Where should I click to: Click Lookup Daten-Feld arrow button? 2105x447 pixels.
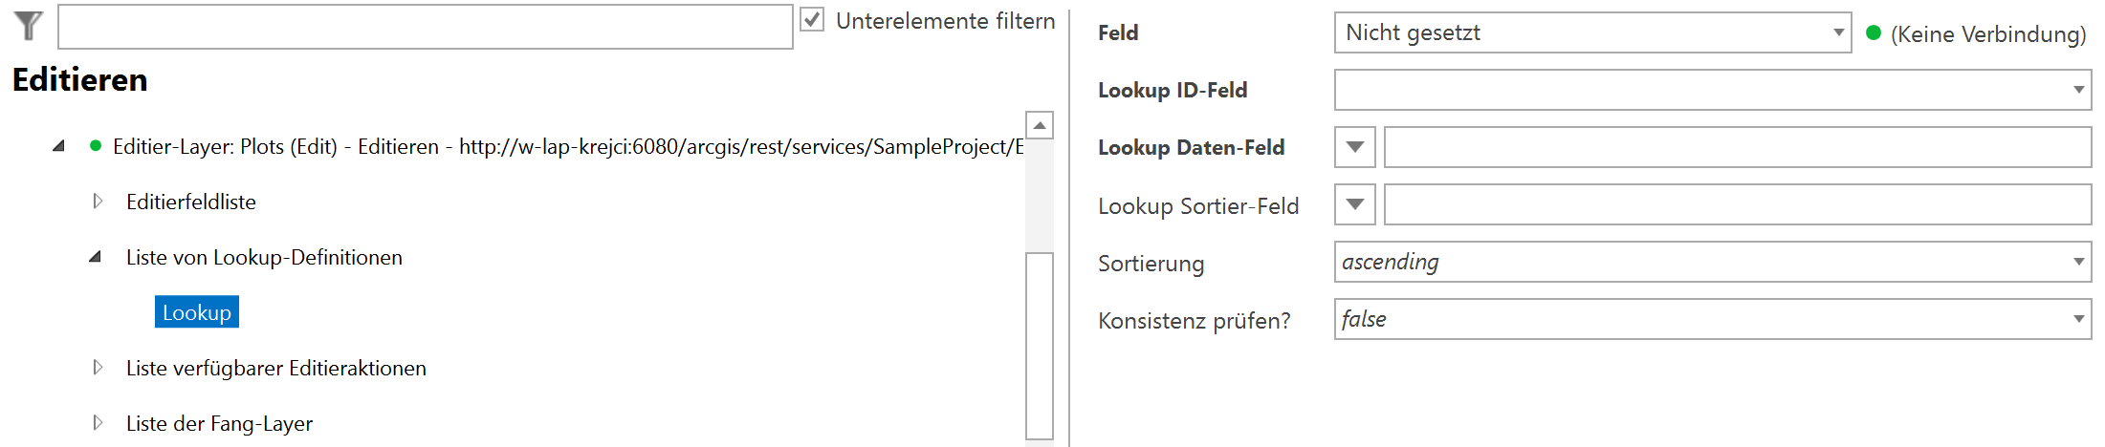(1354, 147)
